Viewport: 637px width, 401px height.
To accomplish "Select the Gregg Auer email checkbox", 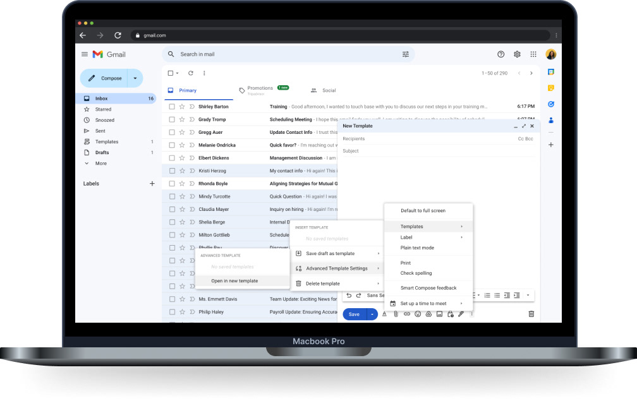I will click(x=172, y=133).
